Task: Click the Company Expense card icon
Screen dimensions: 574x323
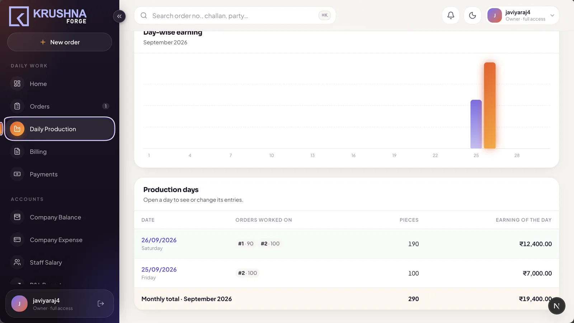Action: pyautogui.click(x=17, y=240)
